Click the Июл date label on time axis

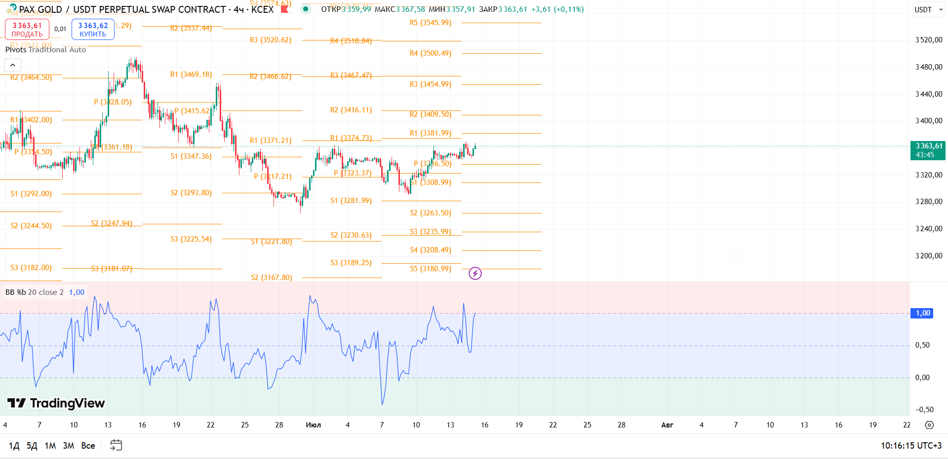[314, 425]
